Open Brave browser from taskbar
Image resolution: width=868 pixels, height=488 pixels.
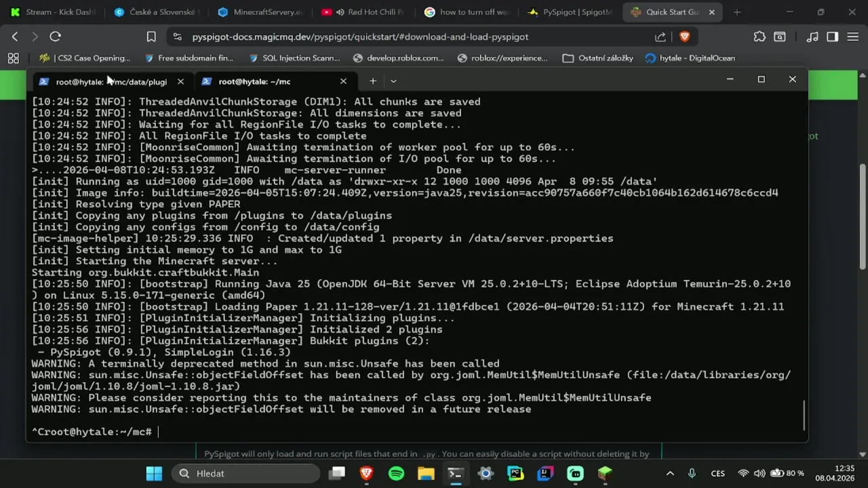[367, 473]
